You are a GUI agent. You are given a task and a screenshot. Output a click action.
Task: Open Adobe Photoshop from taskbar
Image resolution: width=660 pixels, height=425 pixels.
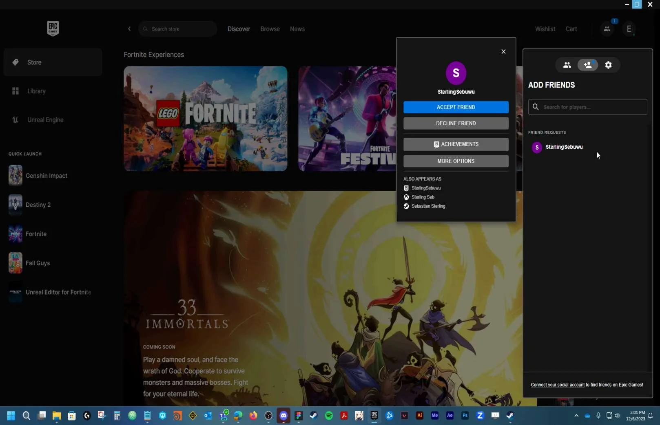465,416
